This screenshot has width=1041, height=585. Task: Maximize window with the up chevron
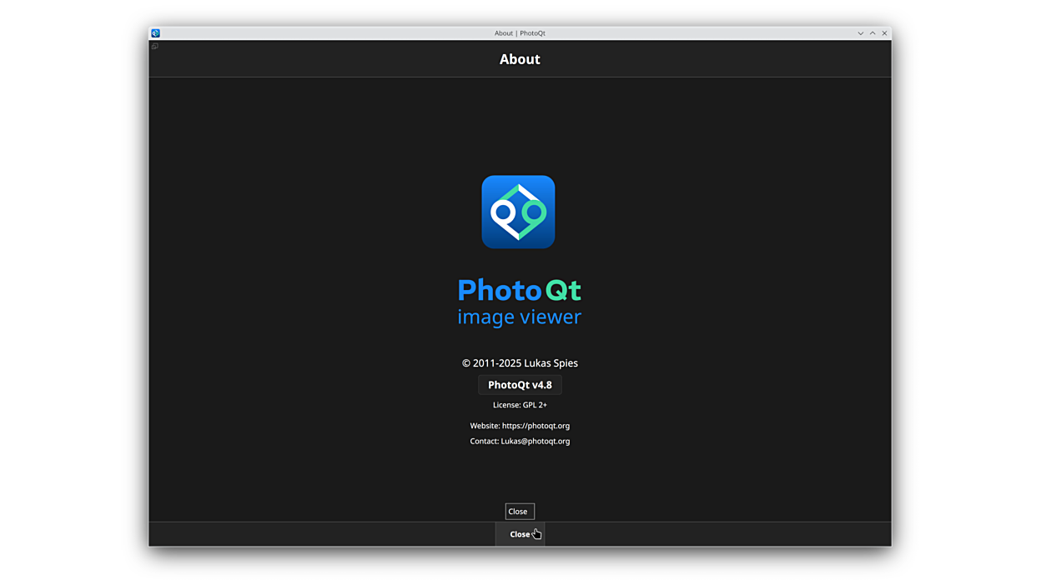tap(873, 33)
